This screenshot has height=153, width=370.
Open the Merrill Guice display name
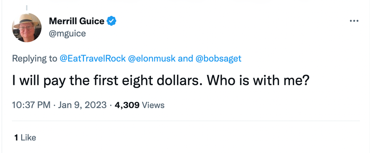click(77, 21)
